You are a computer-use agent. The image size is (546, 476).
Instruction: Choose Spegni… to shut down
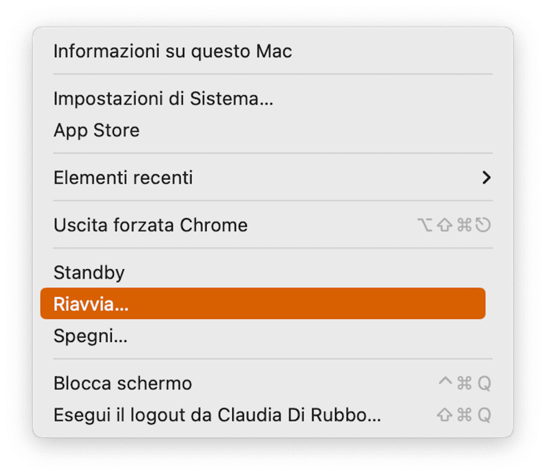(x=90, y=335)
